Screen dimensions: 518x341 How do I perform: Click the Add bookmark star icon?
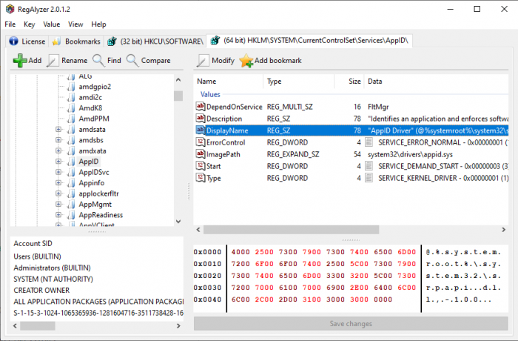pyautogui.click(x=246, y=60)
